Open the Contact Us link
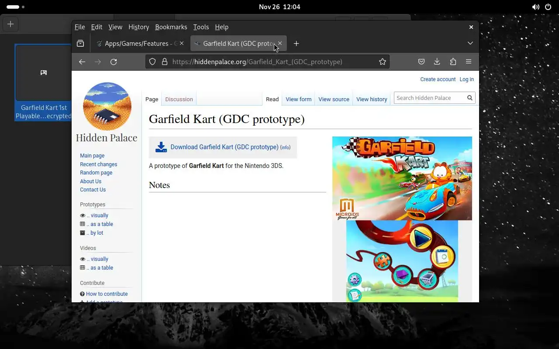The height and width of the screenshot is (349, 559). click(93, 190)
